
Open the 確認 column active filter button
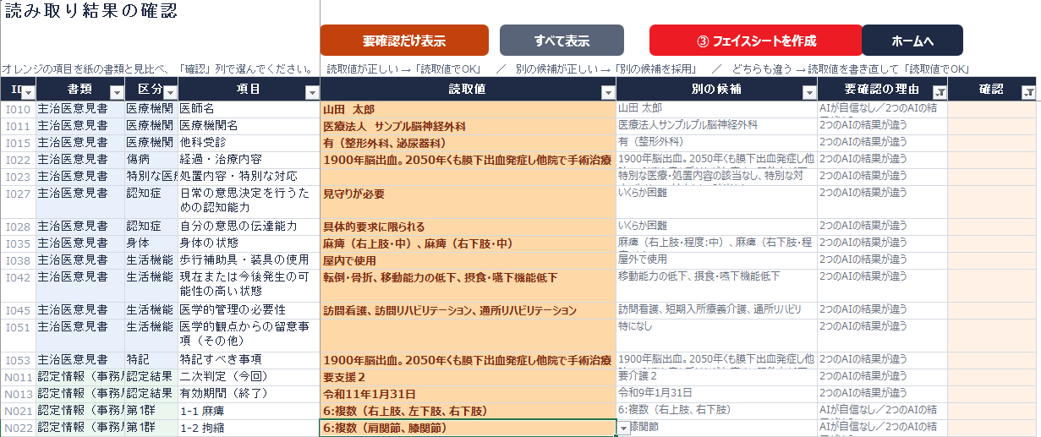[1027, 91]
